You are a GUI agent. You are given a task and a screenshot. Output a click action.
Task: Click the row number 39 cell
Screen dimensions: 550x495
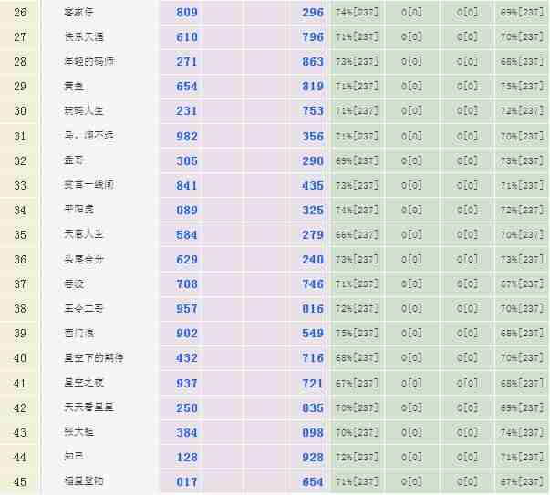point(20,334)
